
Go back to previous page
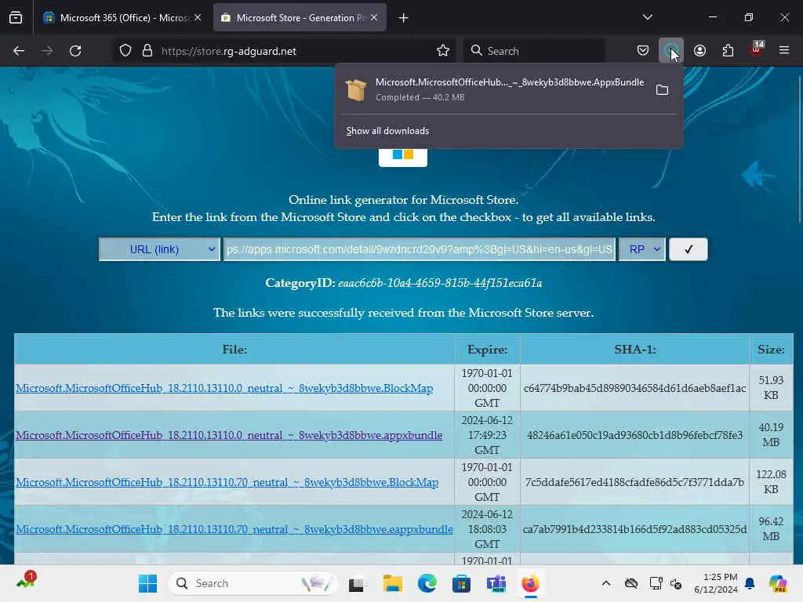pyautogui.click(x=19, y=51)
